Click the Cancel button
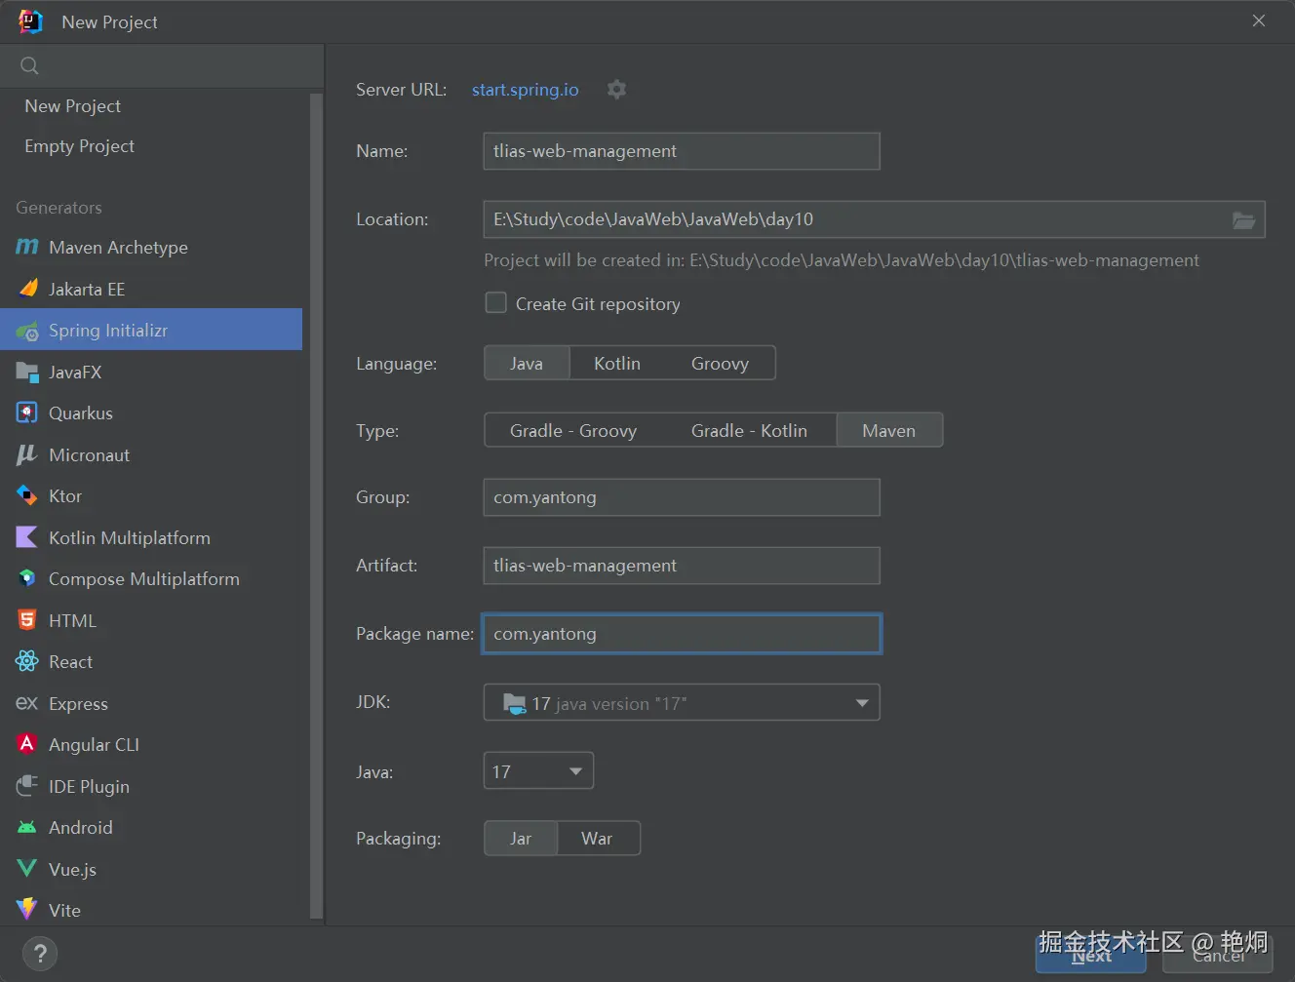Image resolution: width=1295 pixels, height=982 pixels. click(x=1218, y=955)
